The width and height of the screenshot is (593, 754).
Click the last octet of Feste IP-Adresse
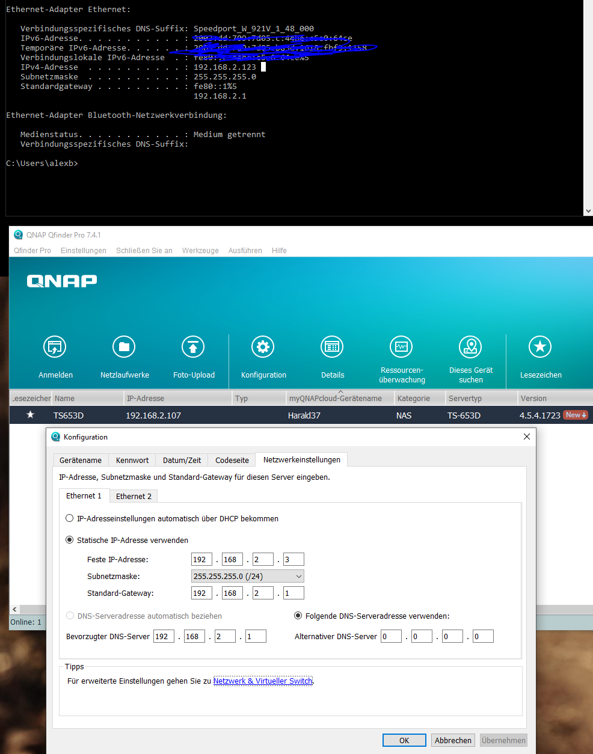click(x=293, y=559)
